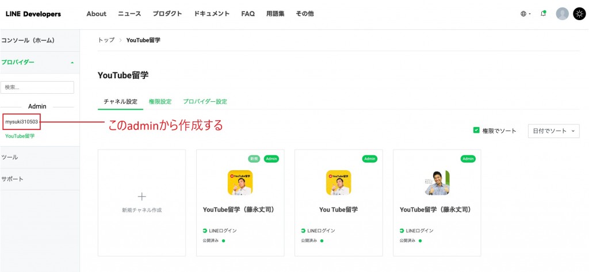Open the user profile avatar
Screen dimensions: 589x272
click(x=563, y=14)
